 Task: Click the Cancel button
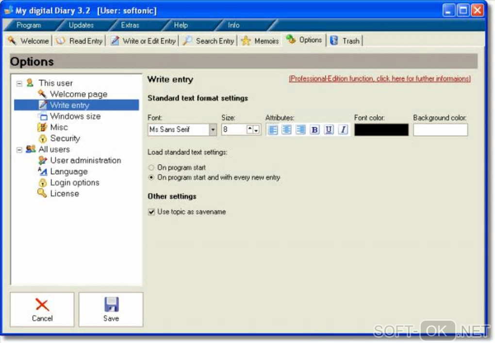42,310
